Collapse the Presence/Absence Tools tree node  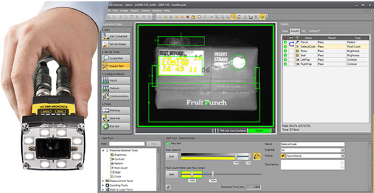point(103,151)
